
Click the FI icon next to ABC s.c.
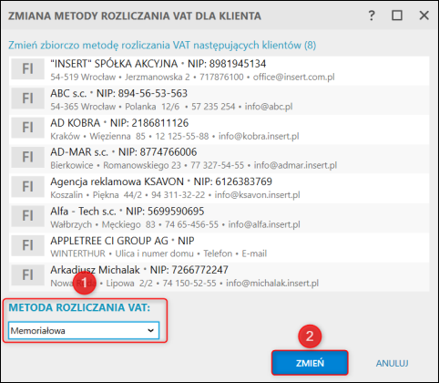click(x=27, y=98)
